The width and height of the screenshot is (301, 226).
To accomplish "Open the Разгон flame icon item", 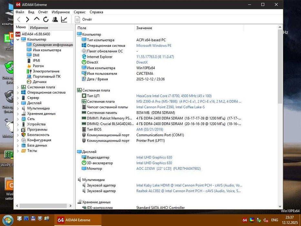I will pos(29,66).
